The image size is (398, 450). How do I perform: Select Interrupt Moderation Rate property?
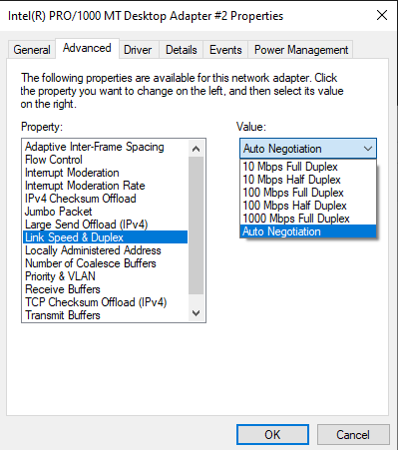106,186
